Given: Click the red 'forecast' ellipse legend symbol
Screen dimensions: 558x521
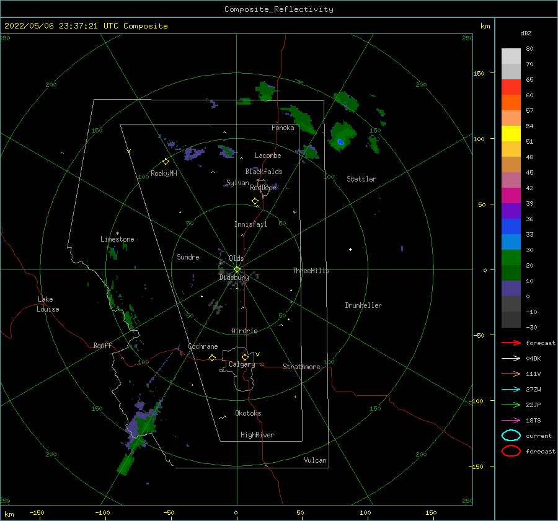Looking at the screenshot, I should click(511, 451).
